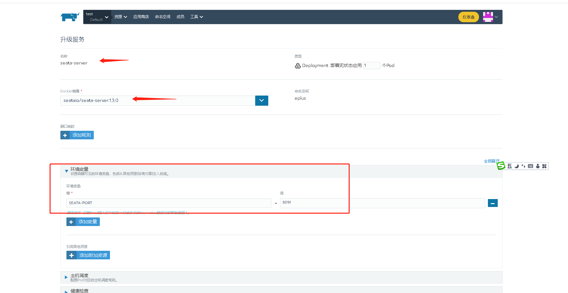568x293 pixels.
Task: Open the dropdown arrow beside the avatar
Action: [x=496, y=17]
